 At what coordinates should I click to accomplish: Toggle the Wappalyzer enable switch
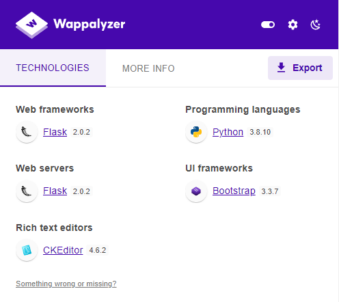[x=268, y=25]
